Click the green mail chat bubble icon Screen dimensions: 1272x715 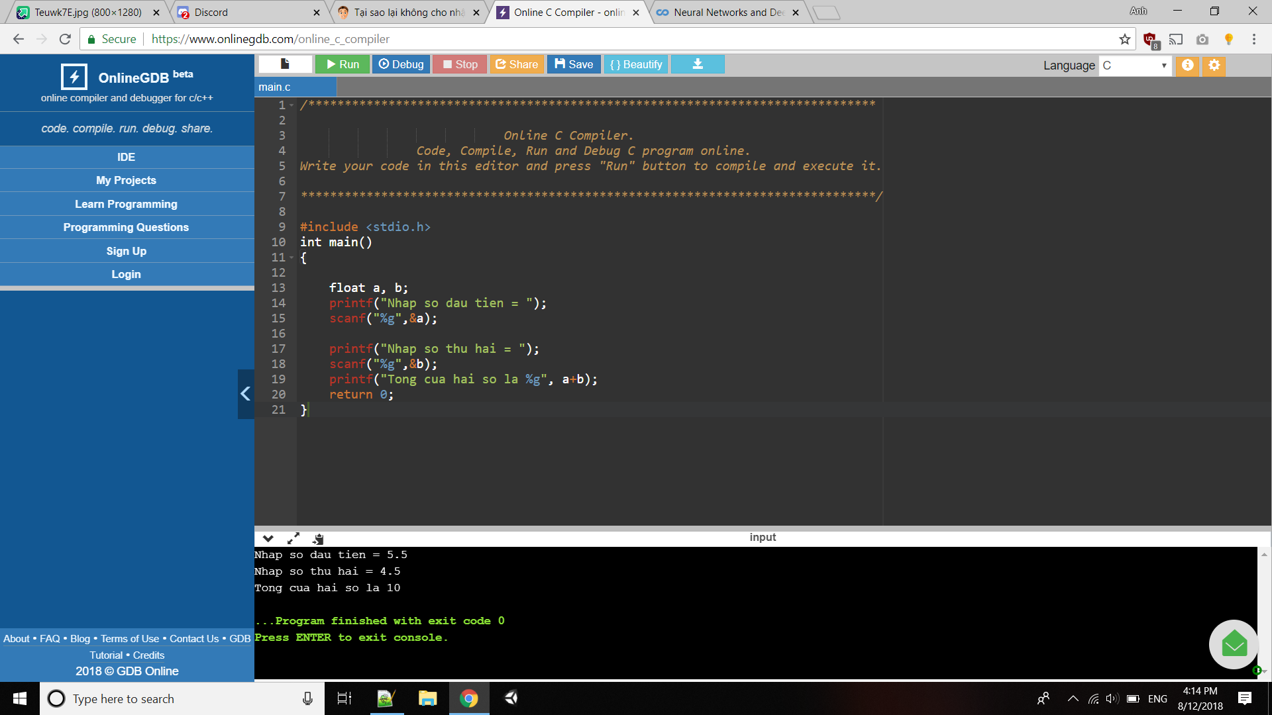[1234, 644]
